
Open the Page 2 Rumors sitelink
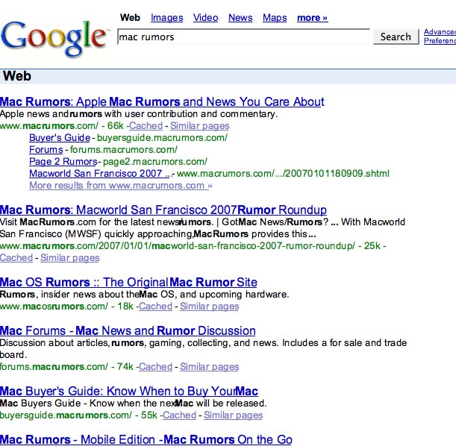point(63,162)
